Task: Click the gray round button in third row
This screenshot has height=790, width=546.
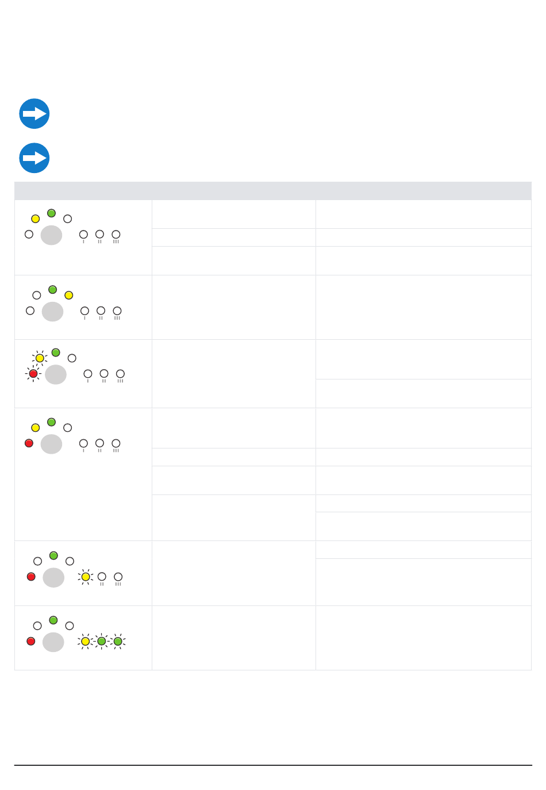Action: click(56, 374)
